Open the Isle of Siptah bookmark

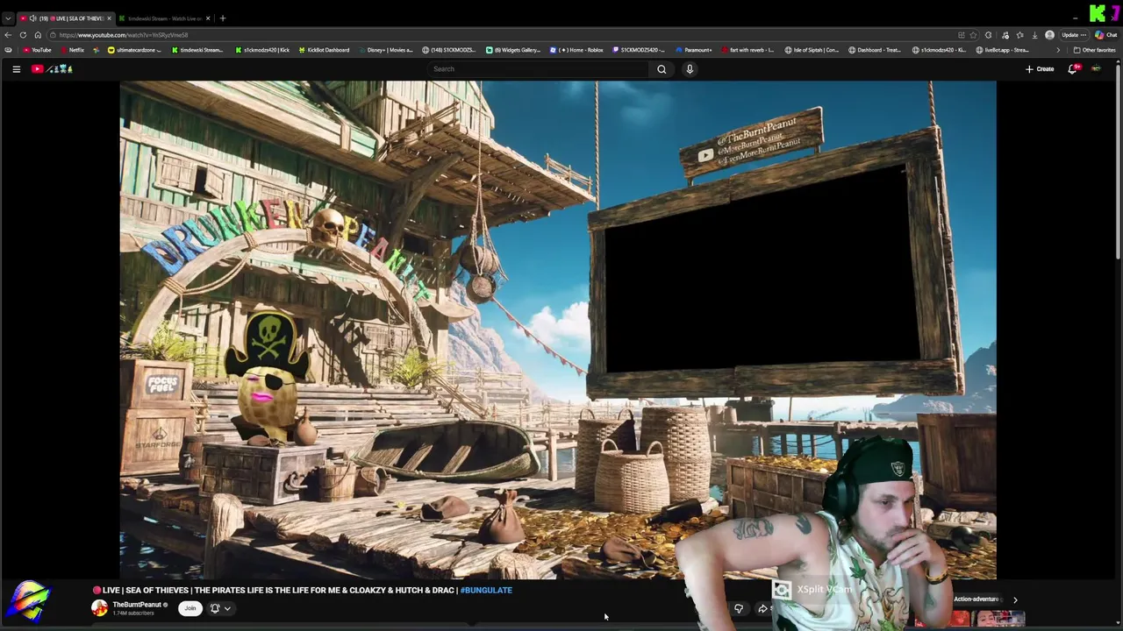pyautogui.click(x=812, y=50)
